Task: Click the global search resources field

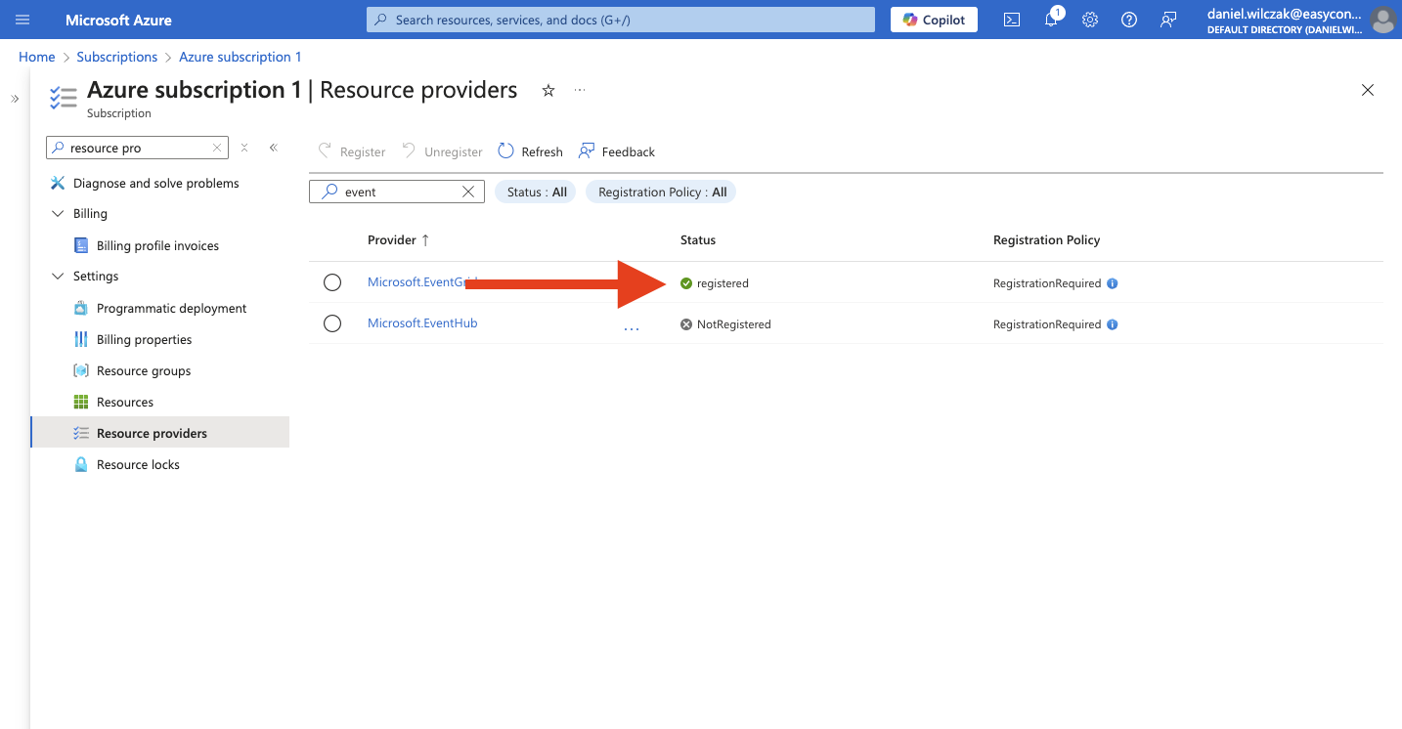Action: click(x=621, y=20)
